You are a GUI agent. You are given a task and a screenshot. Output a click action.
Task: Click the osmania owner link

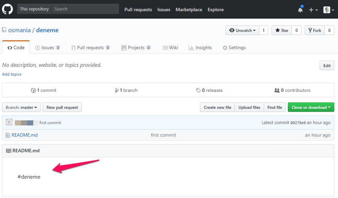[x=19, y=30]
